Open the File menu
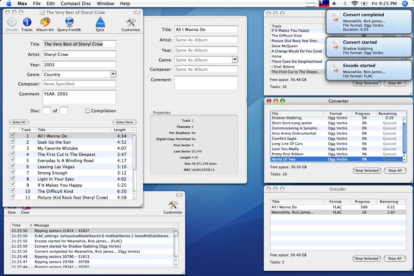Screen dimensions: 414x276 [37, 4]
